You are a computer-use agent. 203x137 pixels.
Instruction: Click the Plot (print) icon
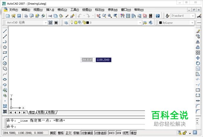(26, 16)
